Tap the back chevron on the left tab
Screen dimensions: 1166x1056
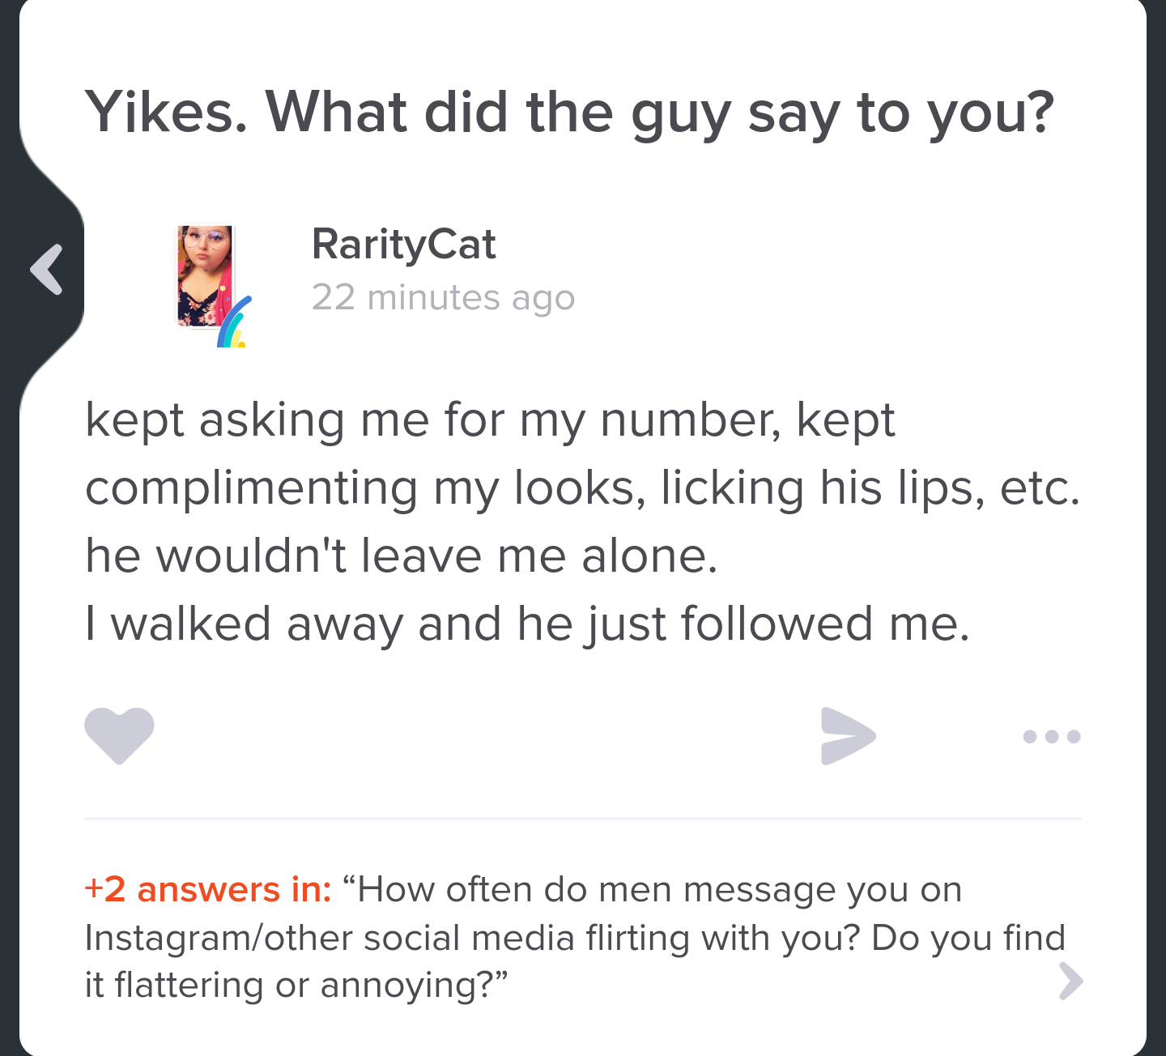[46, 269]
